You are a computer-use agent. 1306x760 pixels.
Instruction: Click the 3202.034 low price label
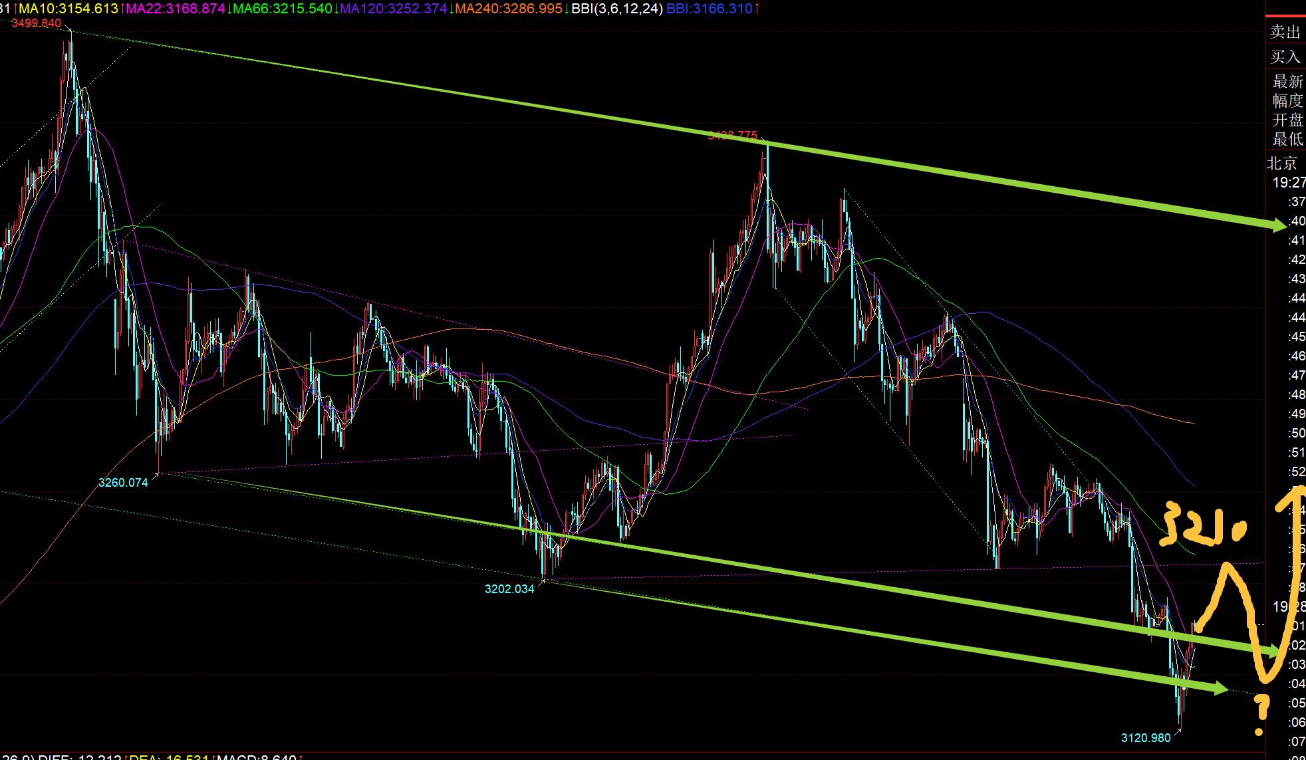click(x=509, y=589)
